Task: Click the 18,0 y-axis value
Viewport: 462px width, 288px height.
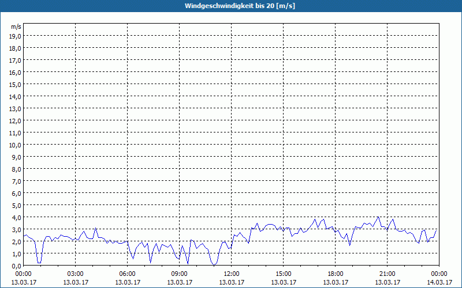Action: pos(16,48)
